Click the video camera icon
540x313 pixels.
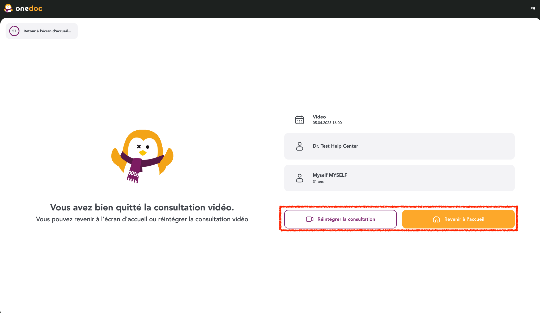(x=310, y=219)
